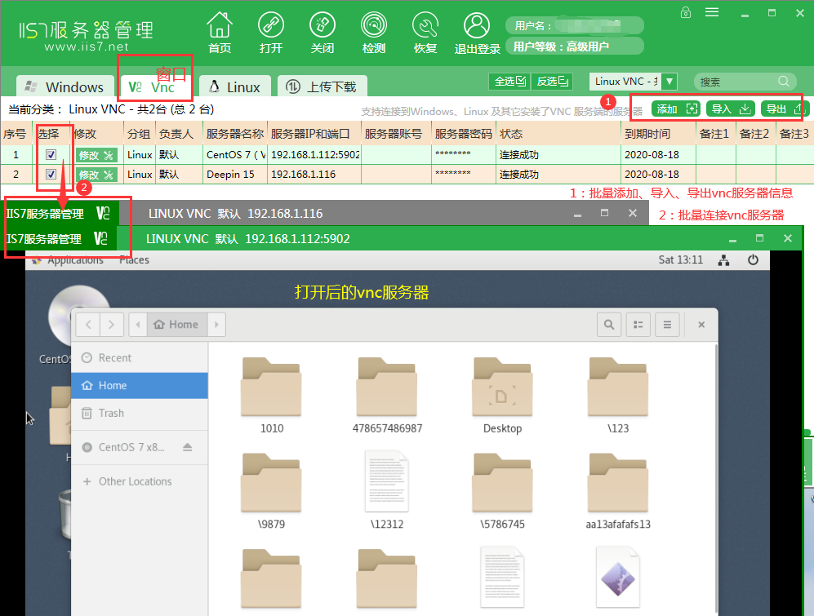Open the file manager hamburger menu
This screenshot has height=616, width=814.
tap(667, 325)
